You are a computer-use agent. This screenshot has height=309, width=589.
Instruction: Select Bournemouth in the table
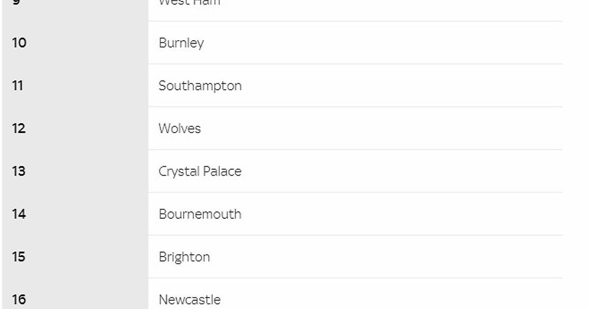click(200, 214)
